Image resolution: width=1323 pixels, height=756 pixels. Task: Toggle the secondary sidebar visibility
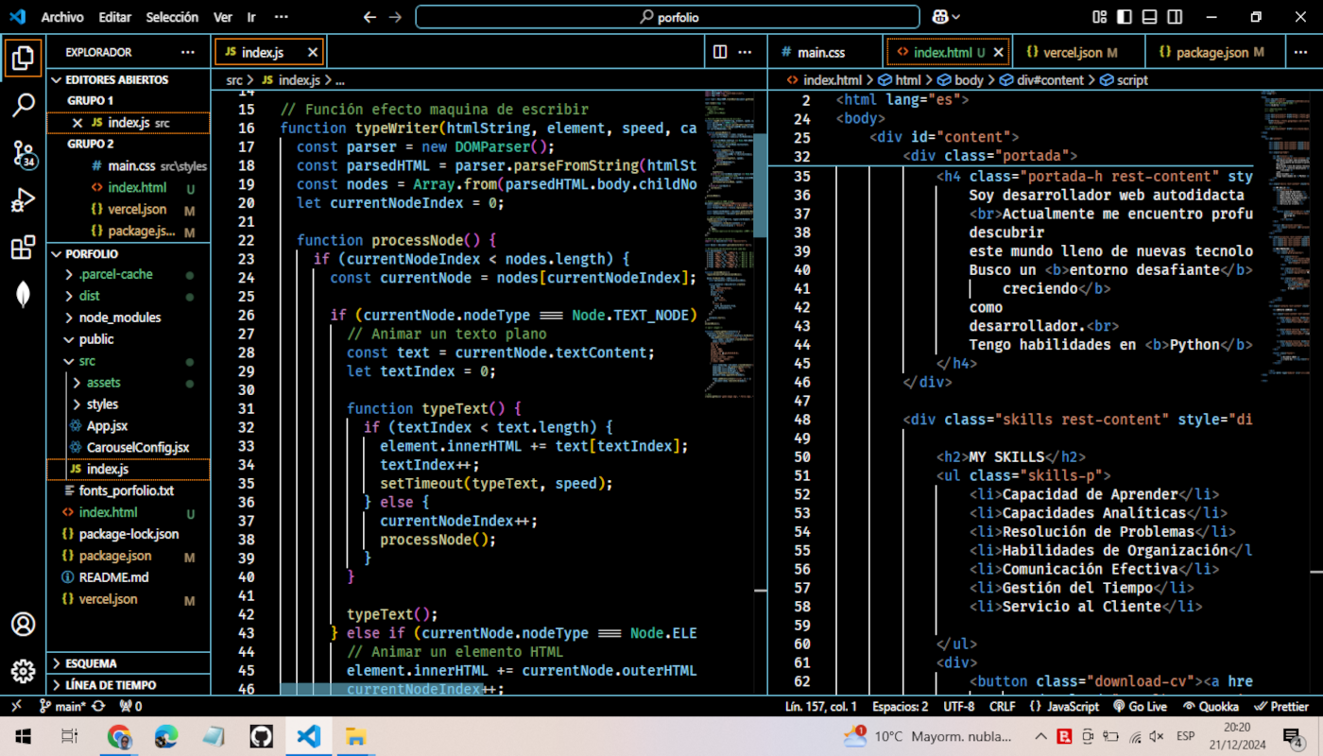pos(1174,17)
